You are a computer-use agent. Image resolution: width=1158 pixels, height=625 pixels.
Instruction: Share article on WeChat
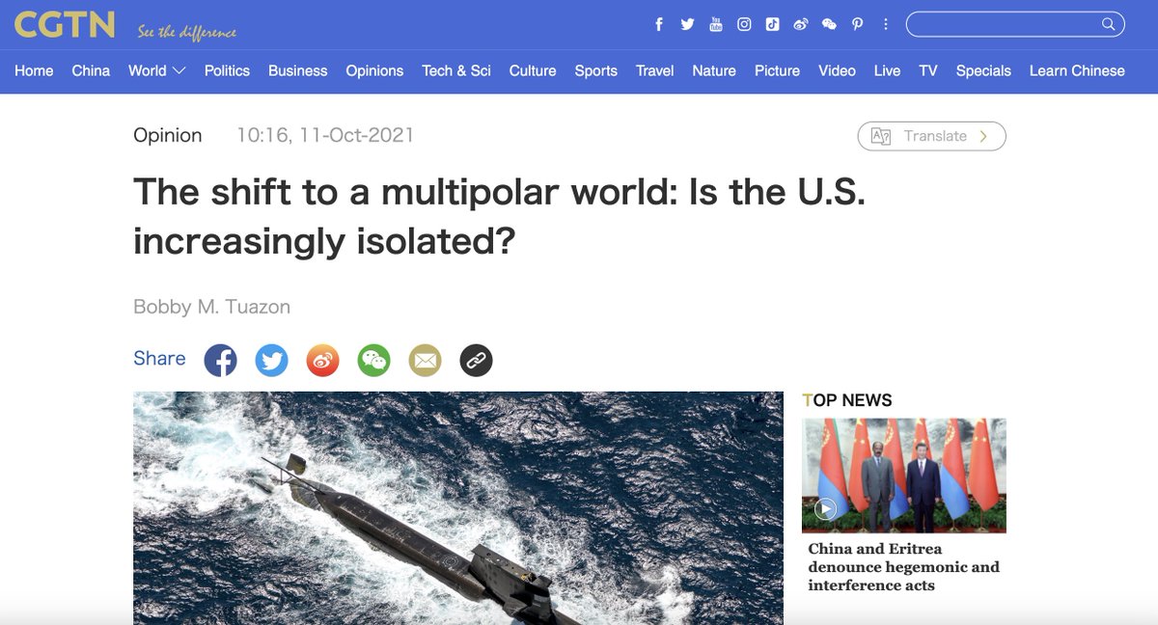[373, 361]
